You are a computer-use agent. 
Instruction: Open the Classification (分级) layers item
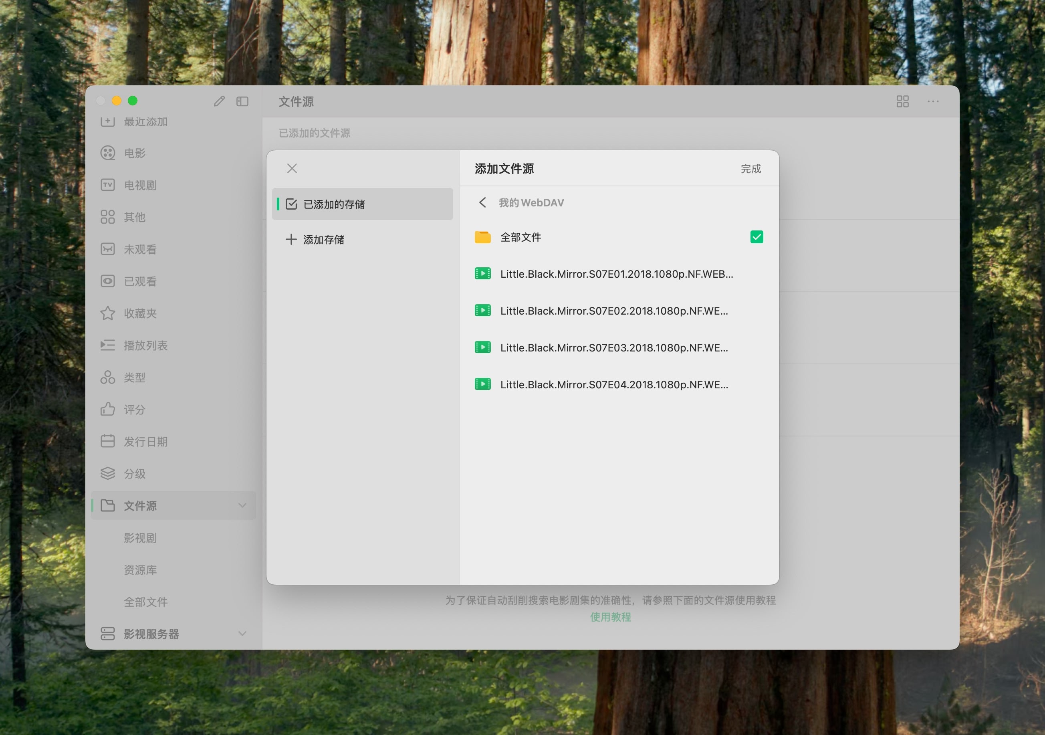(x=173, y=473)
